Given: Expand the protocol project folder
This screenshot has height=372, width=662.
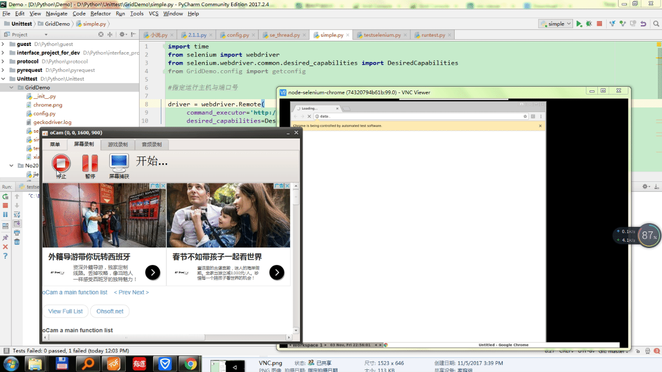Looking at the screenshot, I should (4, 61).
